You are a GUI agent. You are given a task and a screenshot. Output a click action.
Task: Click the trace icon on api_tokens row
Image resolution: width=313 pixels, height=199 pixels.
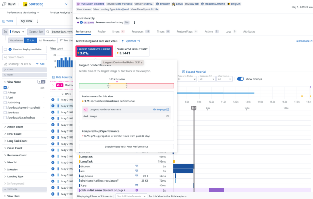pyautogui.click(x=137, y=176)
